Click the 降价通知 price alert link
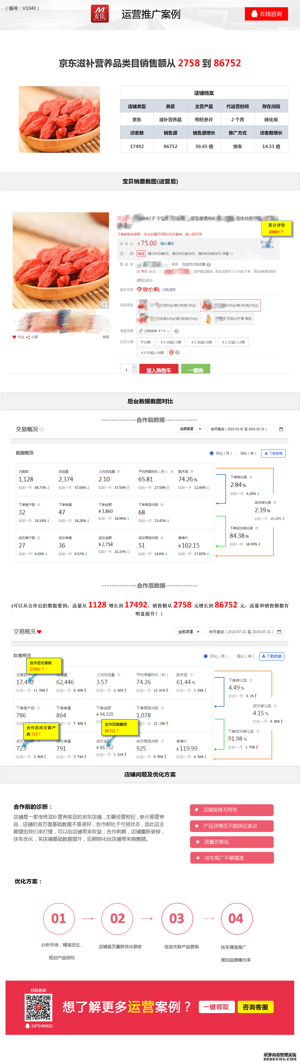The image size is (300, 1064). (167, 244)
